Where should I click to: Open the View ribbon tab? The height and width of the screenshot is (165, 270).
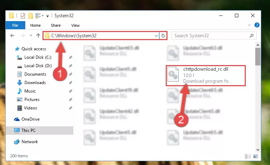[x=75, y=25]
